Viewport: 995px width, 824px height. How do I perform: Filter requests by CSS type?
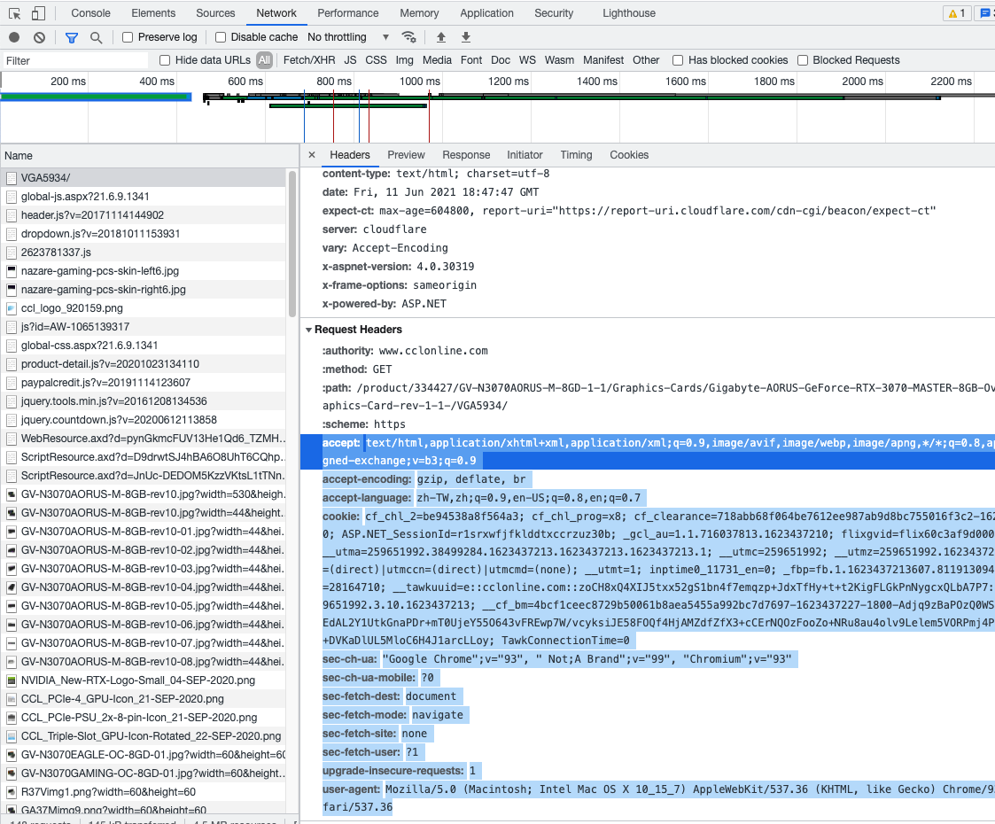tap(376, 60)
